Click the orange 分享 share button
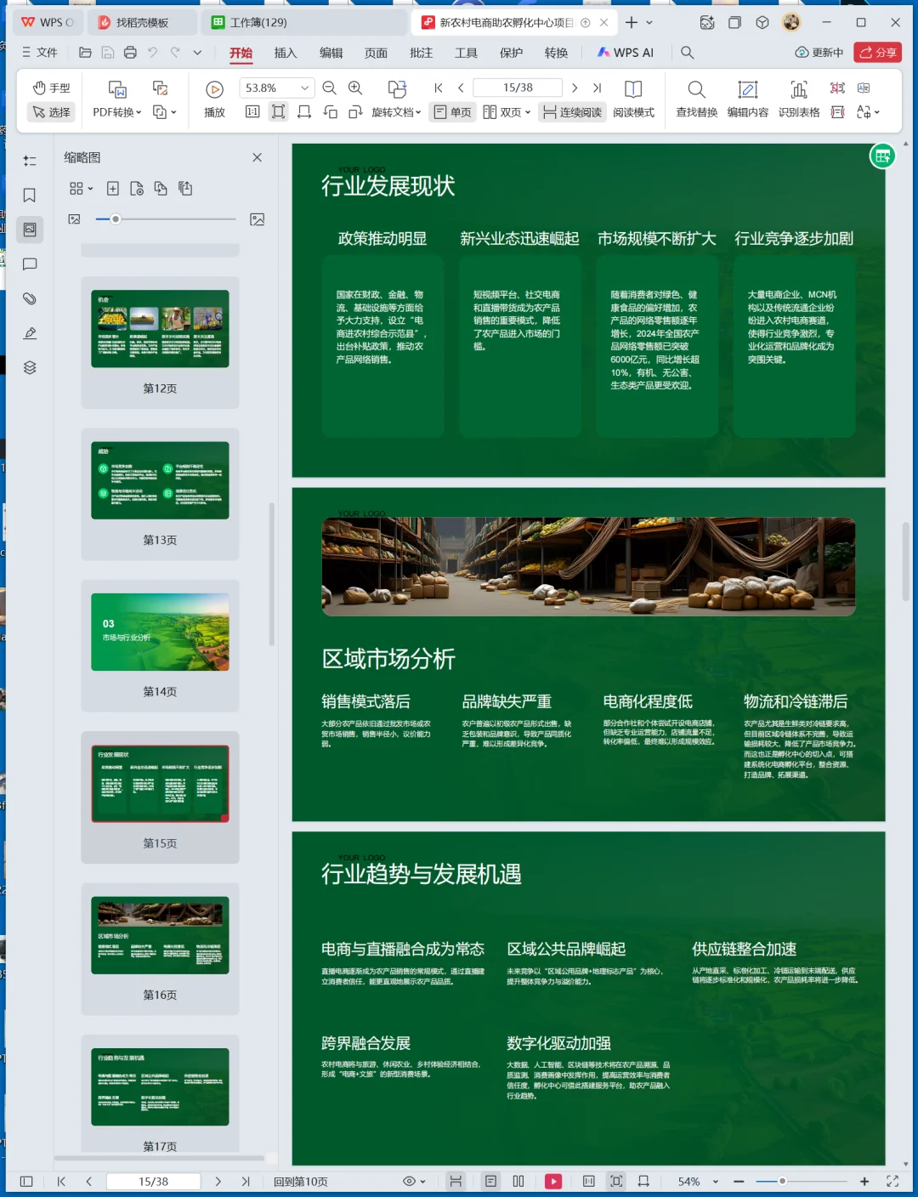The height and width of the screenshot is (1197, 918). click(x=877, y=53)
